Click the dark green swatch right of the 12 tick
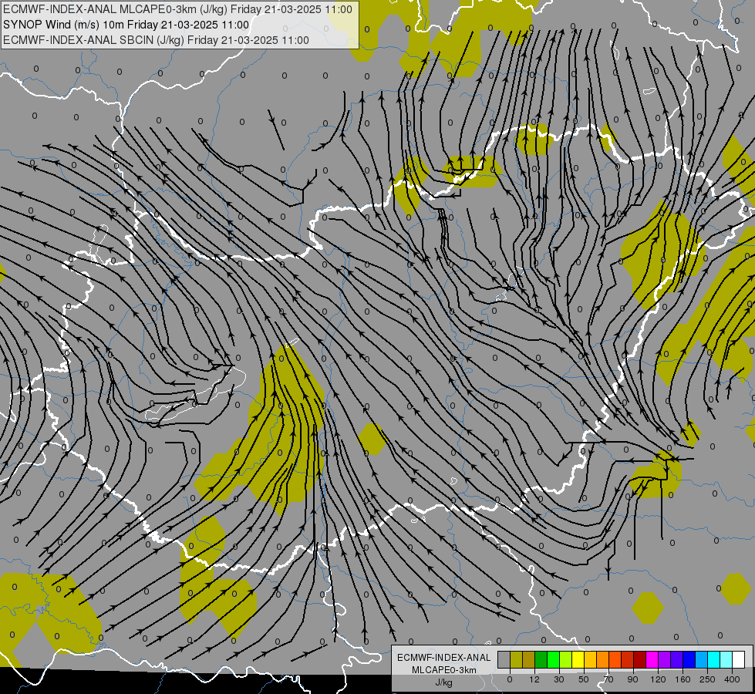The width and height of the screenshot is (755, 694). pyautogui.click(x=541, y=659)
